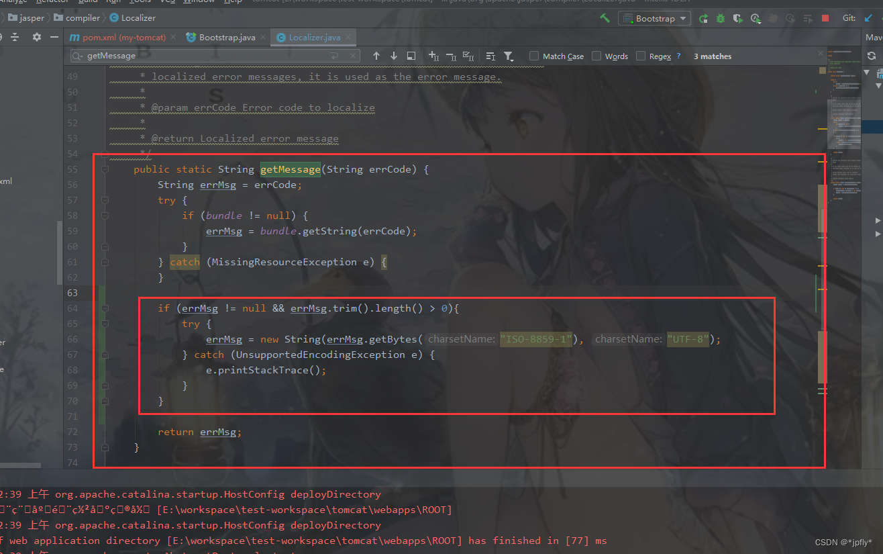Start debugging Bootstrap with the bug icon
Viewport: 883px width, 554px height.
click(721, 18)
